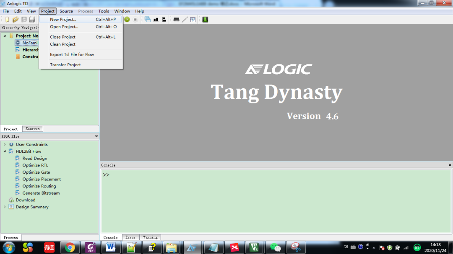Collapse the HDL2Bit Flow tree node
The image size is (453, 254).
pos(5,151)
